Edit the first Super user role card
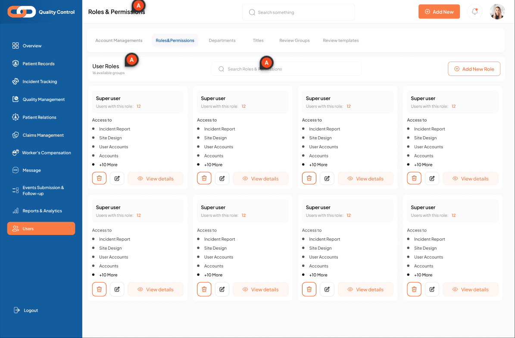 coord(117,178)
